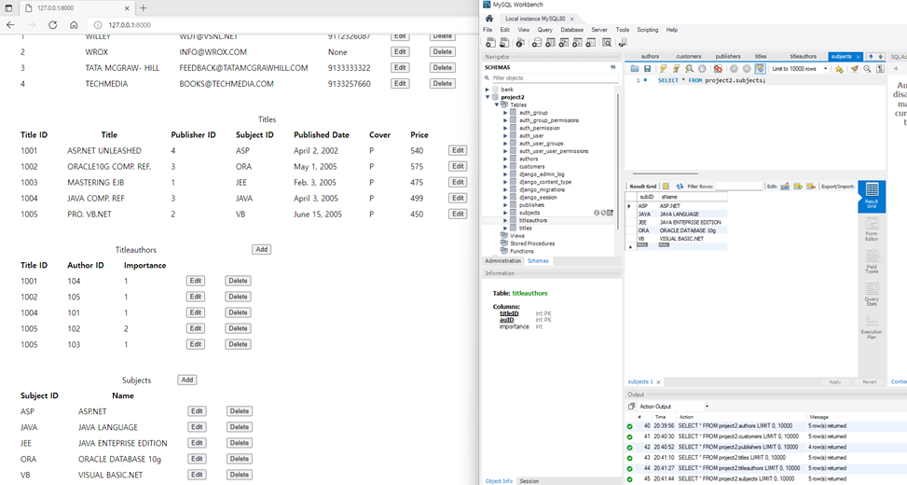Click Insert new row icon in result grid

click(798, 187)
